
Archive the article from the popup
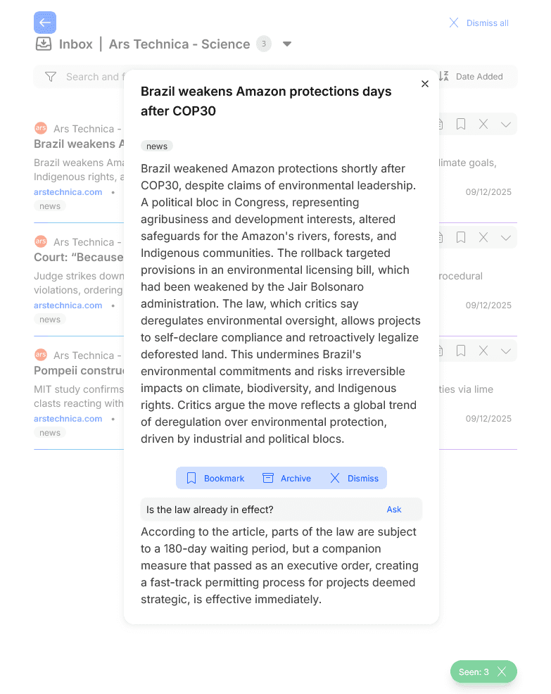(x=286, y=478)
